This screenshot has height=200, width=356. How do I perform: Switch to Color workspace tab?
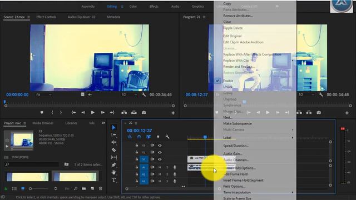tap(133, 6)
